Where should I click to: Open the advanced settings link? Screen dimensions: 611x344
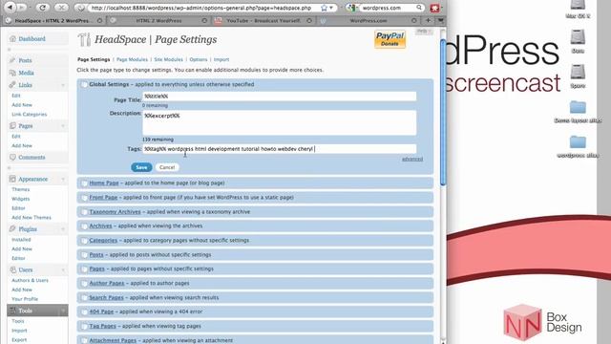point(412,160)
